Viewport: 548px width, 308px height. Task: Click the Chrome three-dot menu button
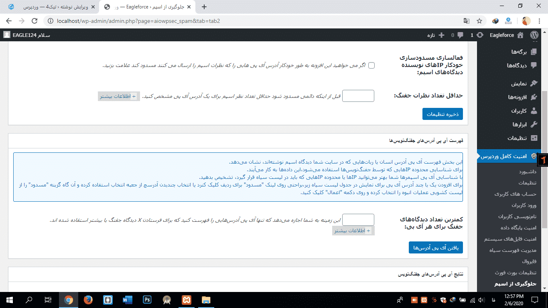(x=540, y=21)
